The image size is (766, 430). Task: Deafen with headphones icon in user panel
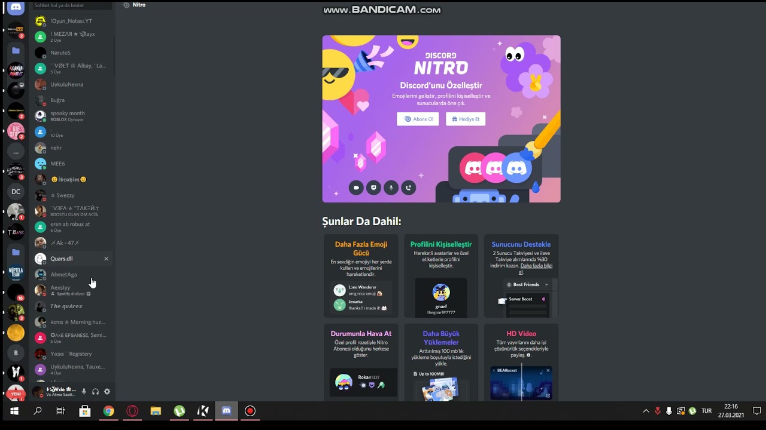point(95,392)
